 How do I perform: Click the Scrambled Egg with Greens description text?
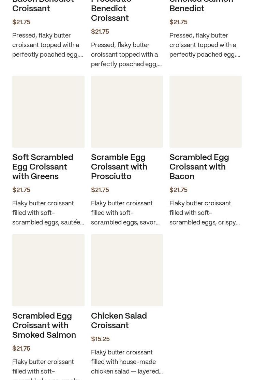[x=48, y=213]
